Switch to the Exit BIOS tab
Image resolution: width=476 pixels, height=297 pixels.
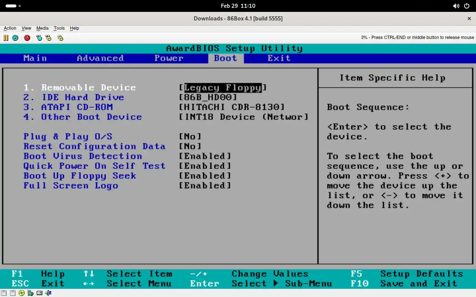(x=279, y=58)
